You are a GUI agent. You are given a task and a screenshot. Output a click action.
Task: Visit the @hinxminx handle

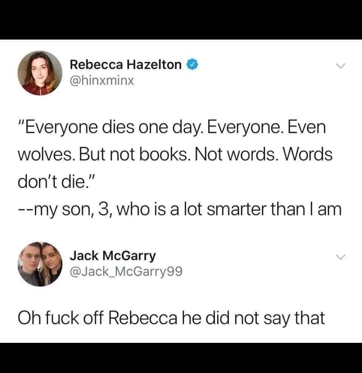(x=102, y=80)
